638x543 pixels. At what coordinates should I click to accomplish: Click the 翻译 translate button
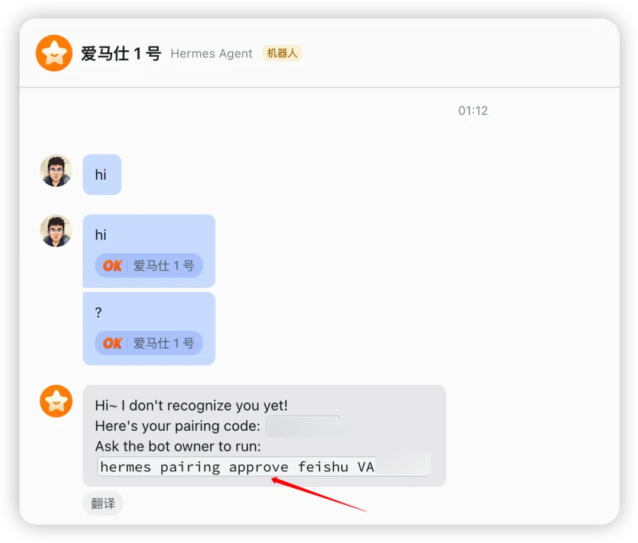point(103,503)
